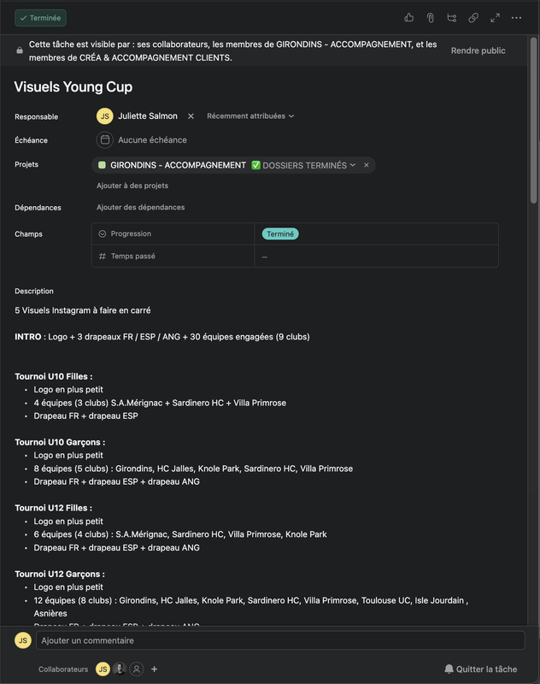The height and width of the screenshot is (684, 540).
Task: Open the three-dot more actions menu
Action: point(516,18)
